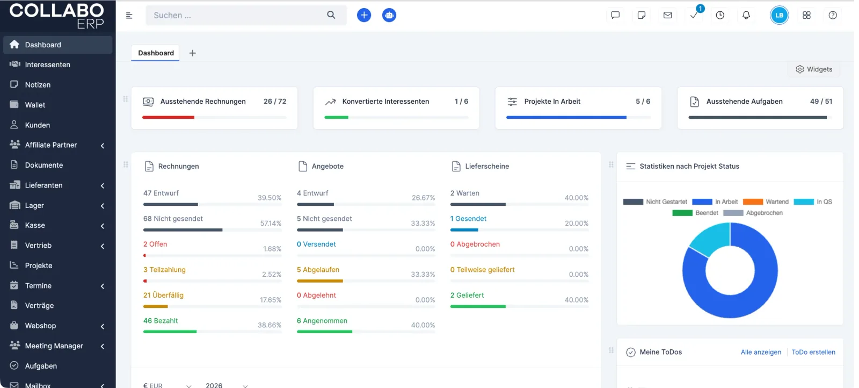859x388 pixels.
Task: Expand Meeting Manager sidebar submenu
Action: [x=102, y=347]
